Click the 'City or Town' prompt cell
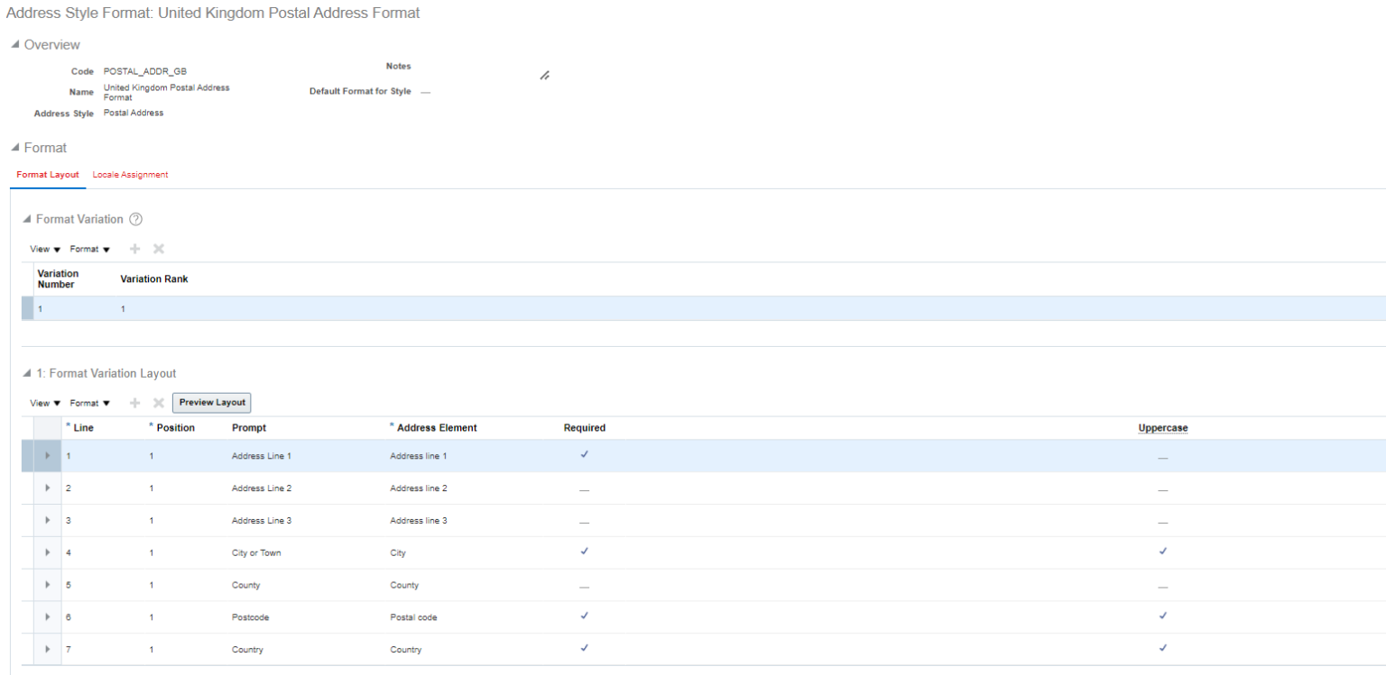Image resolution: width=1386 pixels, height=675 pixels. pyautogui.click(x=256, y=553)
